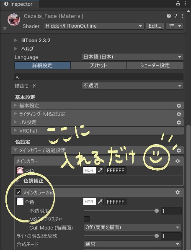Open the material help reference icon
191x250 pixels.
click(x=169, y=16)
